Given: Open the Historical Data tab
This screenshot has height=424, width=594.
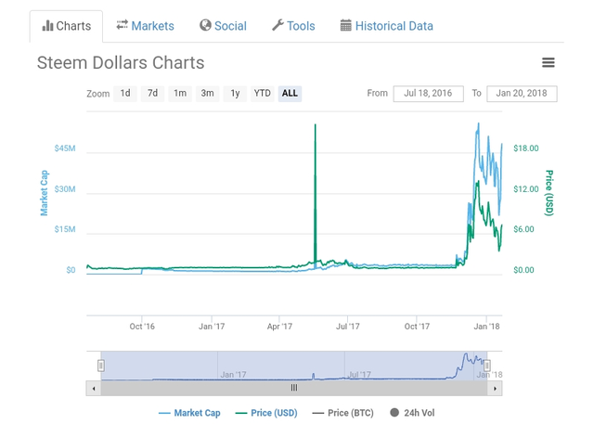Looking at the screenshot, I should (387, 26).
